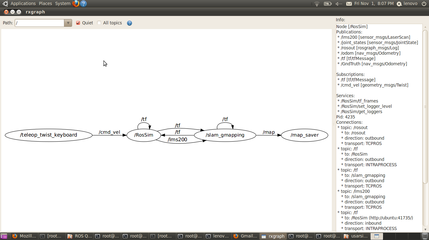This screenshot has height=240, width=429.
Task: Click the /map edge label
Action: pyautogui.click(x=269, y=132)
